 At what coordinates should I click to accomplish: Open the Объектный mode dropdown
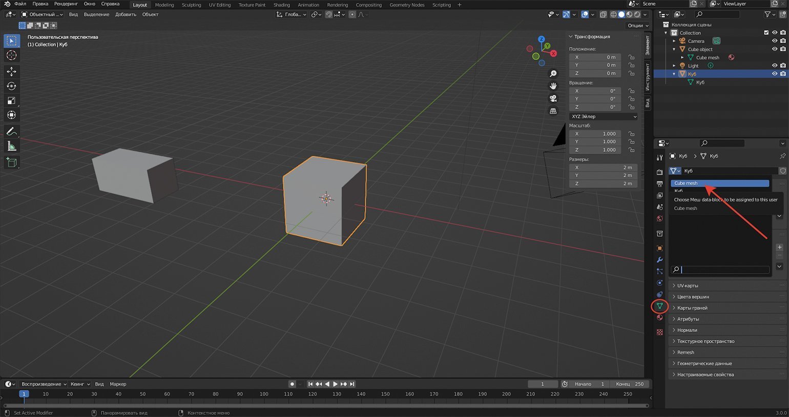pos(42,14)
